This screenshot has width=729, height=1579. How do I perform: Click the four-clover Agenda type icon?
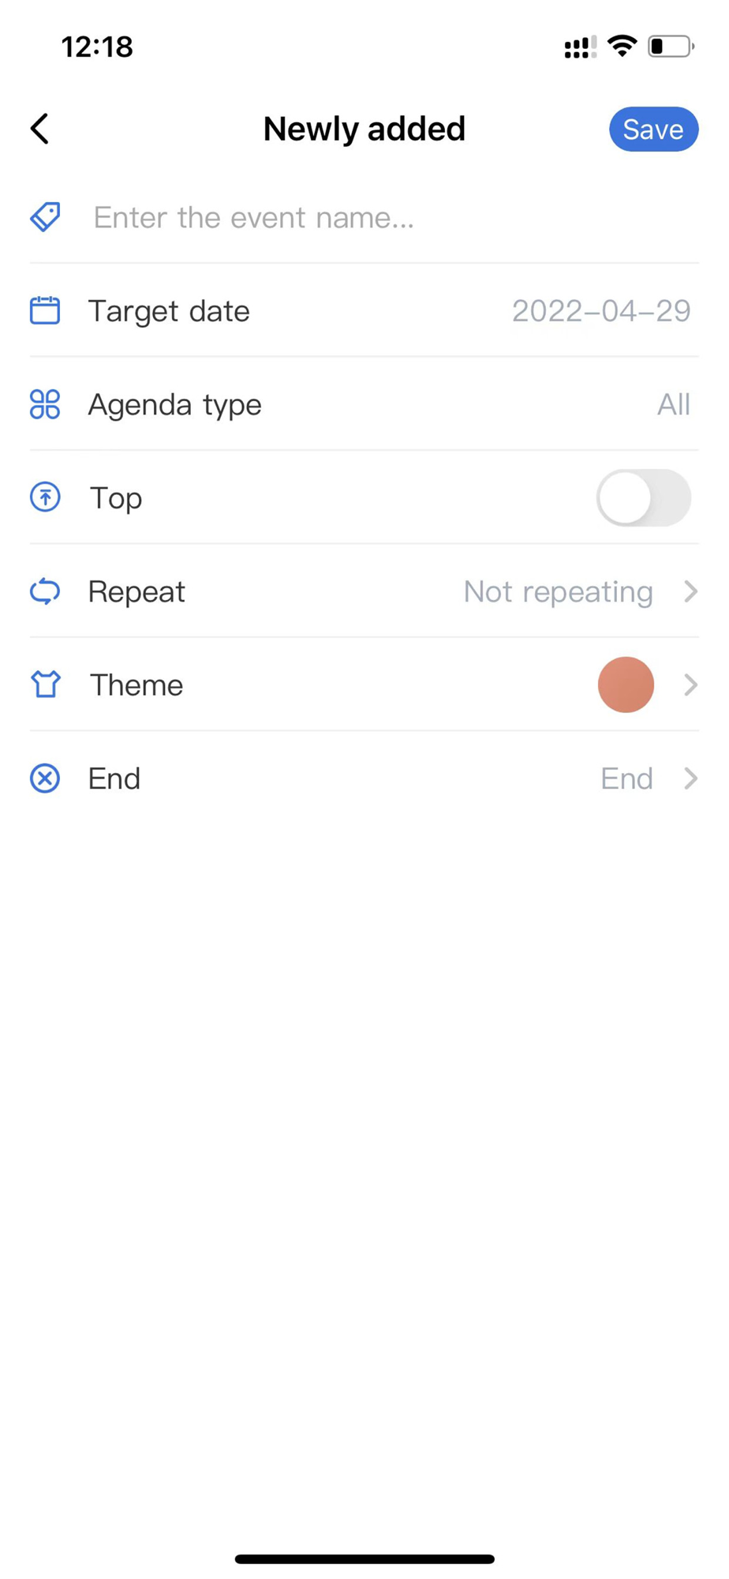click(45, 404)
